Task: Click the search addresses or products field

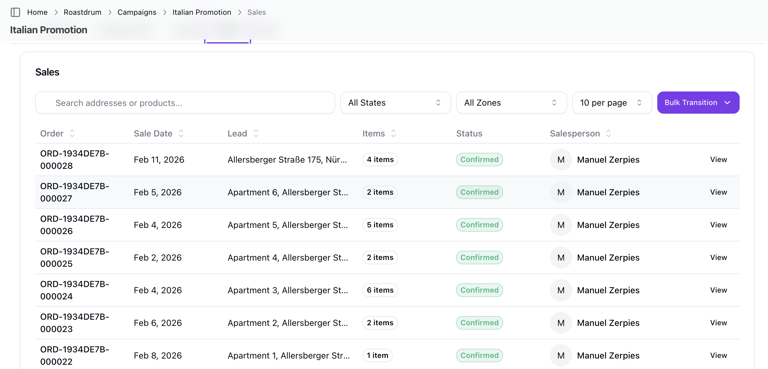Action: (185, 103)
